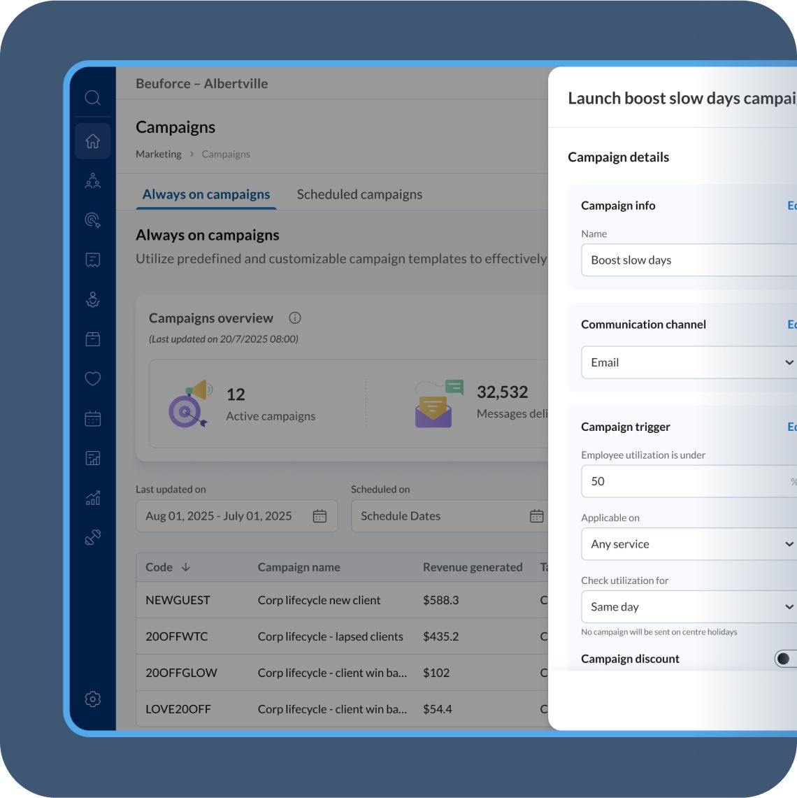Open the Settings gear at sidebar bottom
The image size is (797, 798).
pyautogui.click(x=93, y=699)
